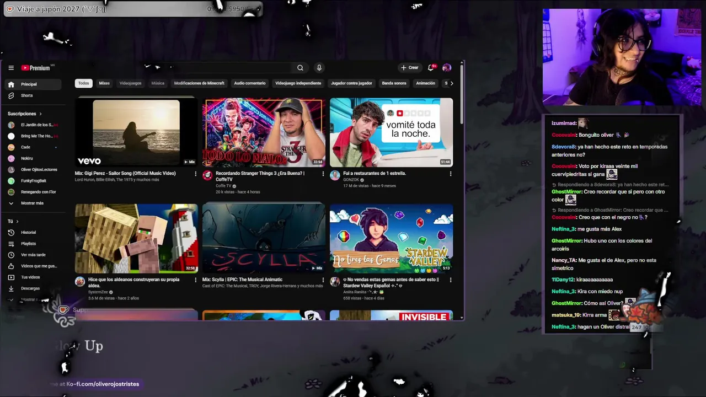Select Audio comentario filter chip
This screenshot has height=397, width=706.
[x=250, y=83]
